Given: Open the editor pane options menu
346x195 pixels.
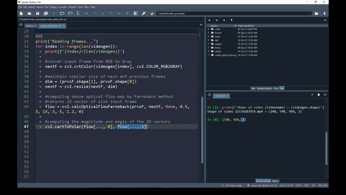Looking at the screenshot, I should (x=201, y=25).
